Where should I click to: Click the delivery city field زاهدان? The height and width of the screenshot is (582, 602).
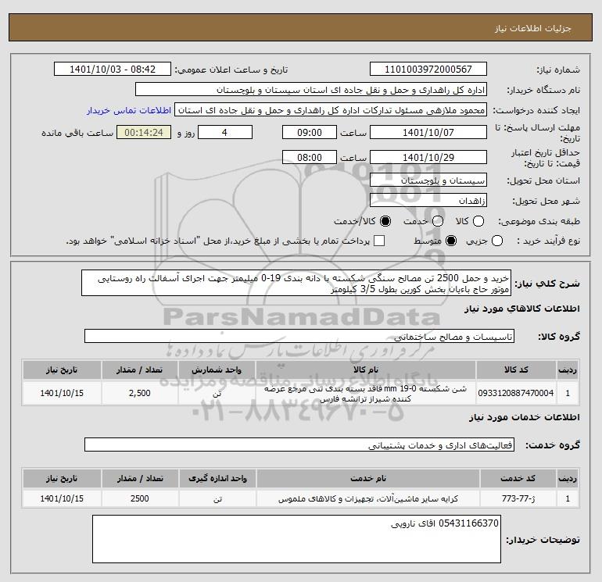point(428,200)
